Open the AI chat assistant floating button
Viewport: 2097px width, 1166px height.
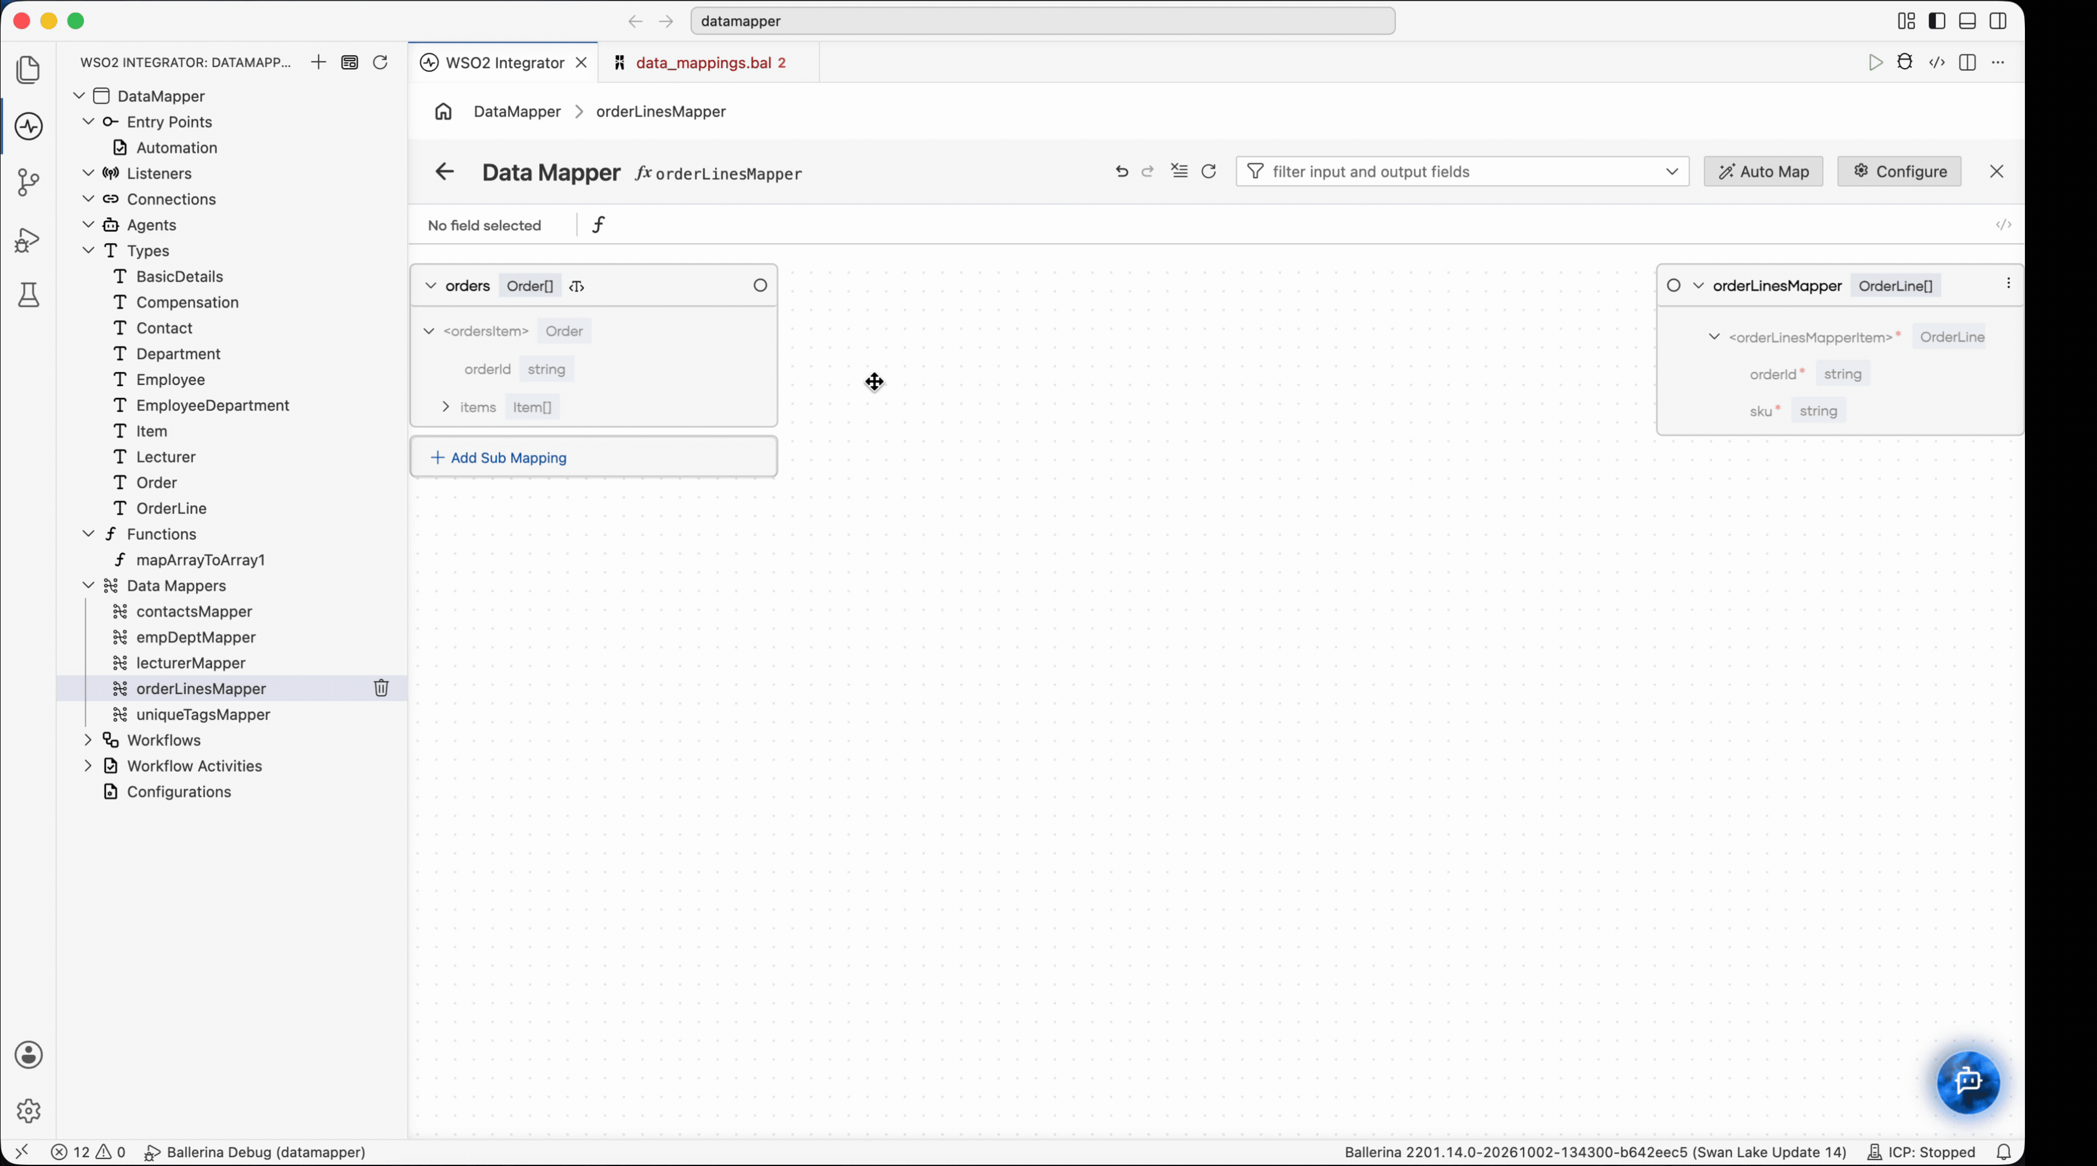(x=1969, y=1082)
